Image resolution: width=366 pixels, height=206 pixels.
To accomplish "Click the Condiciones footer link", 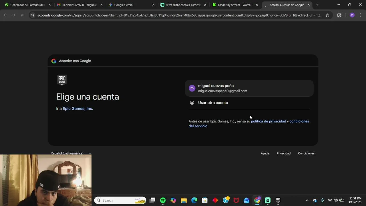I will tap(306, 153).
